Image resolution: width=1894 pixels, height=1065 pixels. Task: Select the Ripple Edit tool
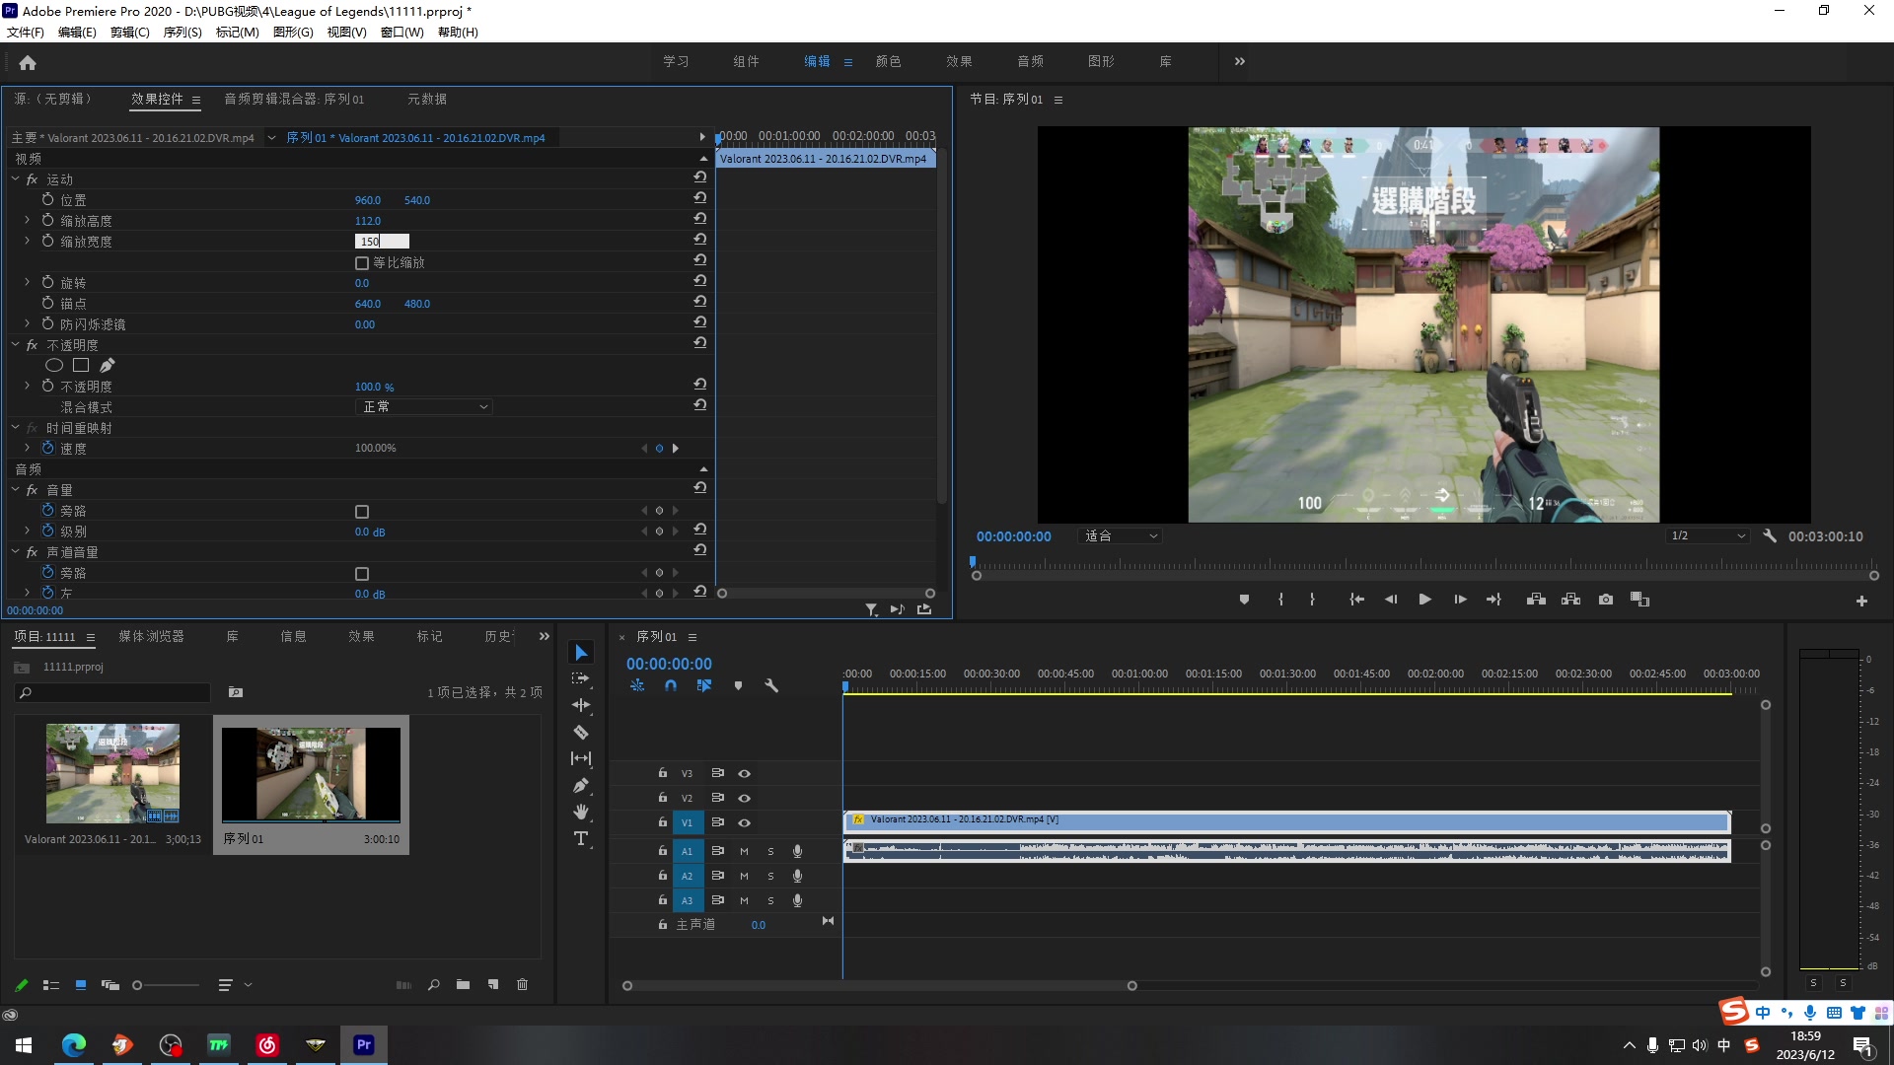point(581,705)
